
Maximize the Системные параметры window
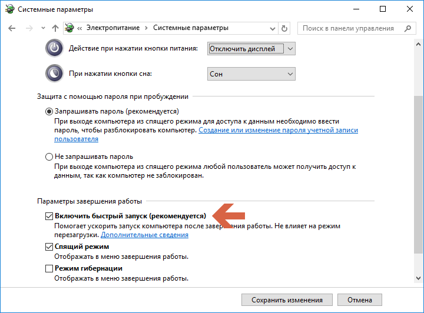pyautogui.click(x=383, y=9)
